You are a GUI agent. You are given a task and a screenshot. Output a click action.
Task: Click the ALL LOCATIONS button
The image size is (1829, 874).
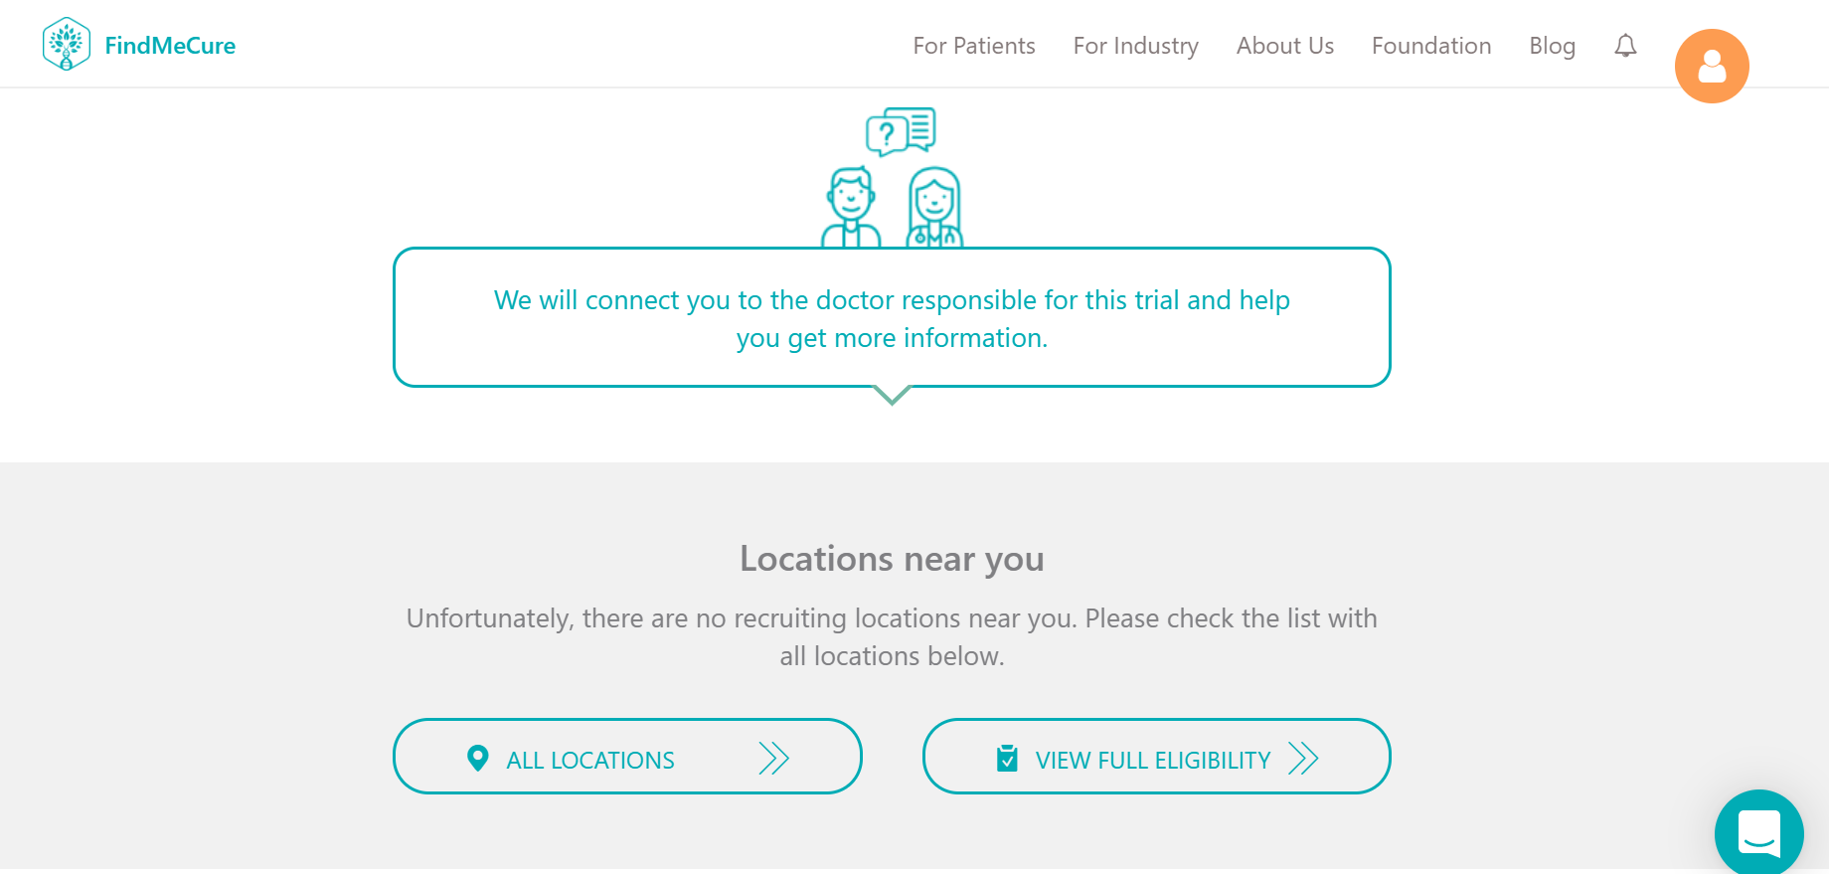click(627, 757)
